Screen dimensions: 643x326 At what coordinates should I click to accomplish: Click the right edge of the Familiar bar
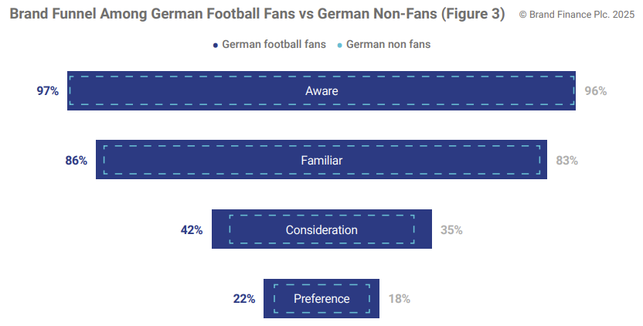click(x=546, y=161)
